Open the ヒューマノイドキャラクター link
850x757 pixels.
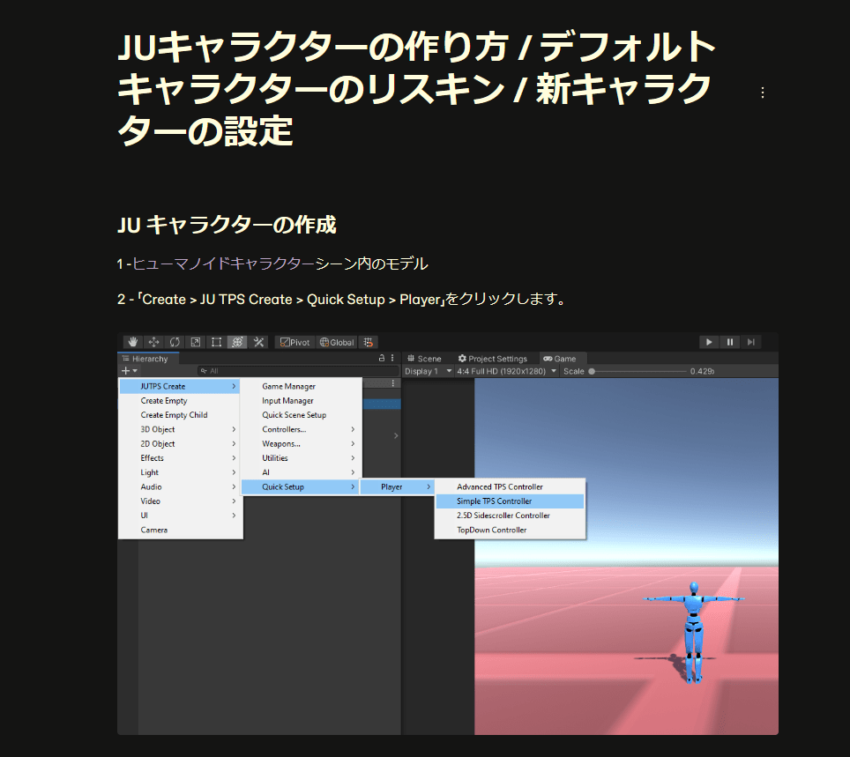[x=224, y=263]
